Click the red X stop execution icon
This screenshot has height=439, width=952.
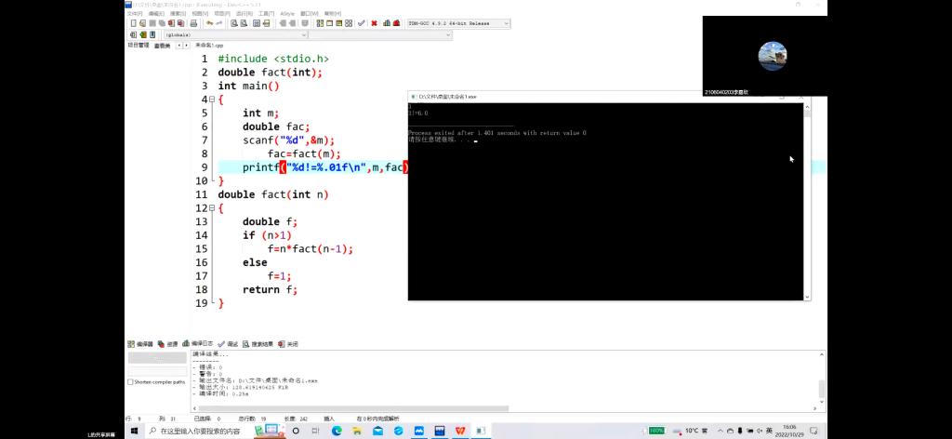click(374, 23)
